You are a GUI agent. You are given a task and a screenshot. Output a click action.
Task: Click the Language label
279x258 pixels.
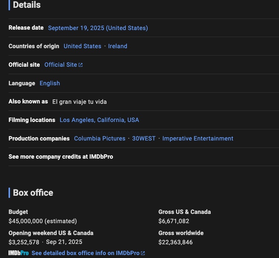pyautogui.click(x=22, y=83)
